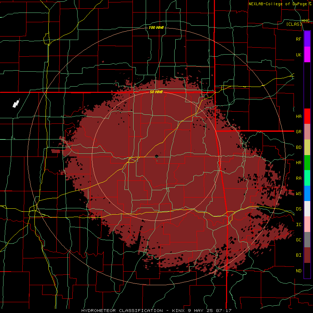Click the HA red legend swatch
Image resolution: width=313 pixels, height=313 pixels.
[x=307, y=116]
